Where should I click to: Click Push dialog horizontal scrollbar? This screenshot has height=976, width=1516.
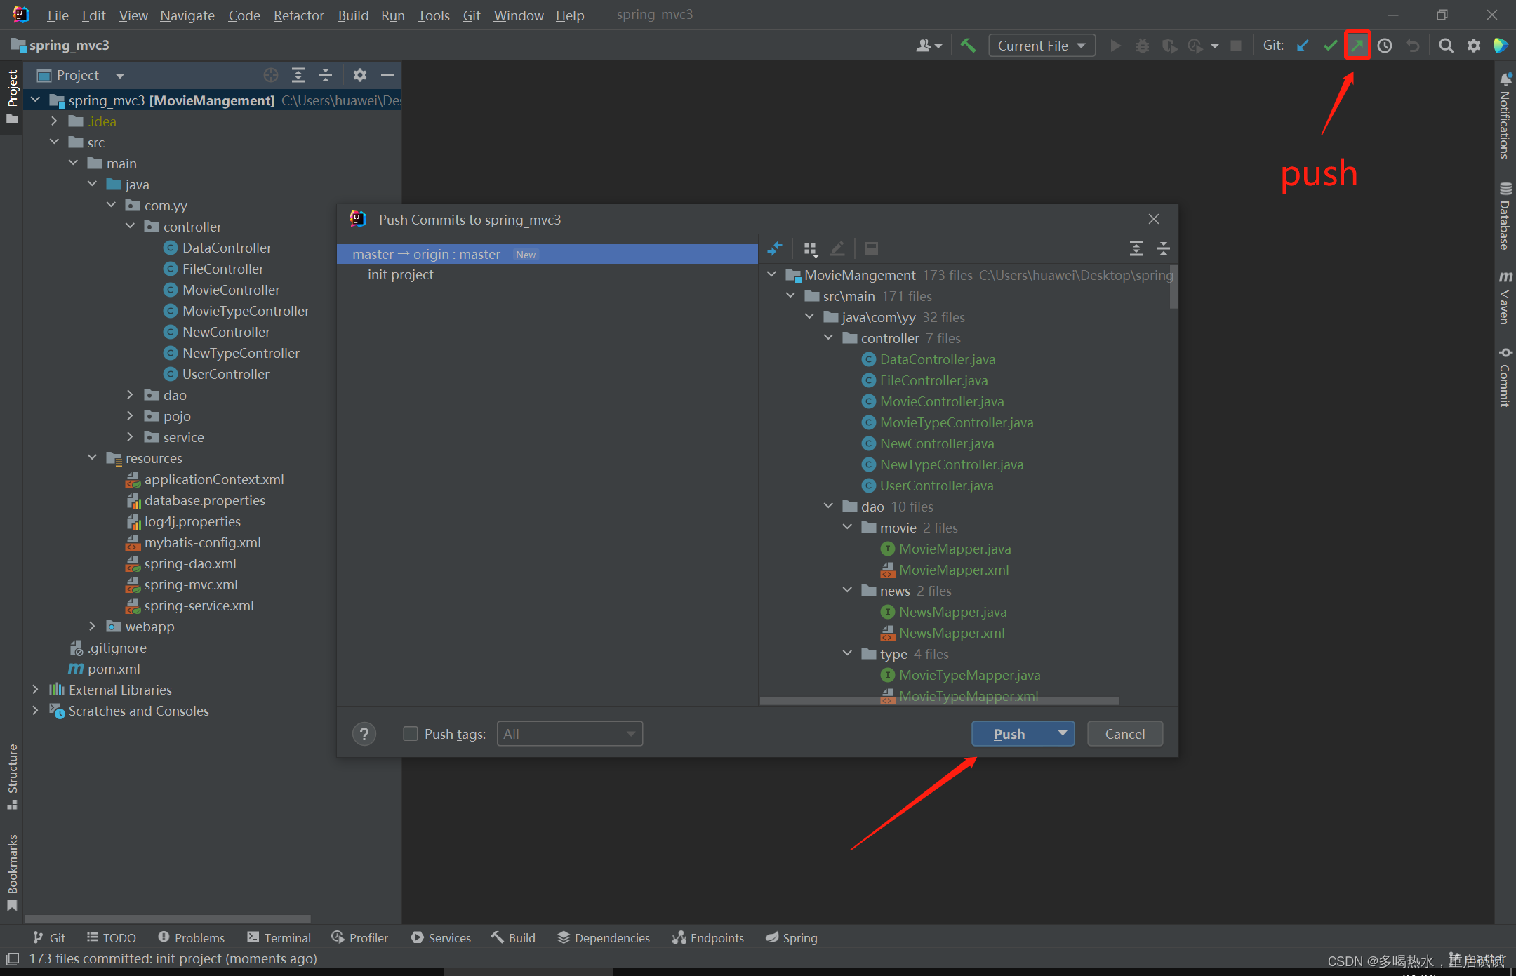pos(939,701)
